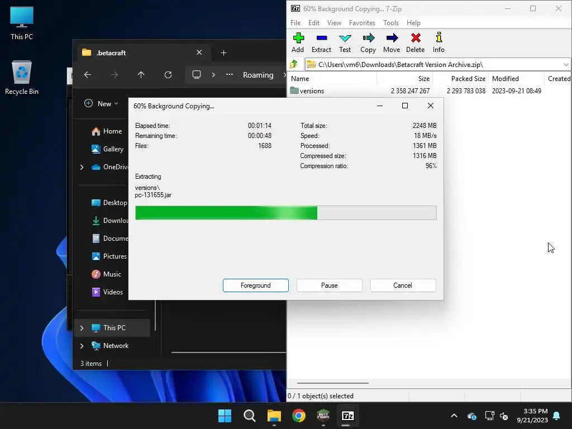Open the Recycle Bin desktop icon

click(22, 77)
